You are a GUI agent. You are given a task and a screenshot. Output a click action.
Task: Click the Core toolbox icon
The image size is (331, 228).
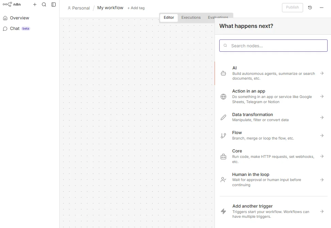223,157
